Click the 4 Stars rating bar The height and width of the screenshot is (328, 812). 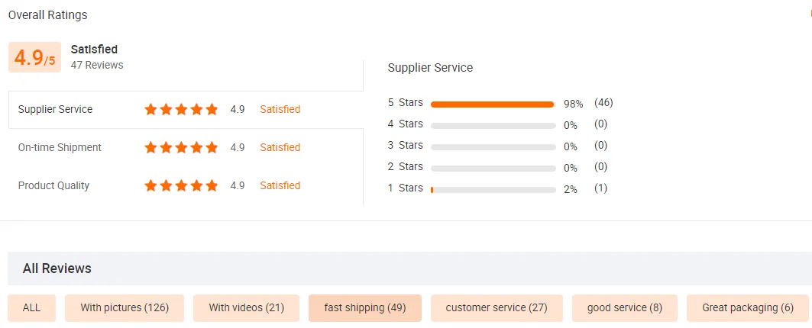click(x=493, y=125)
